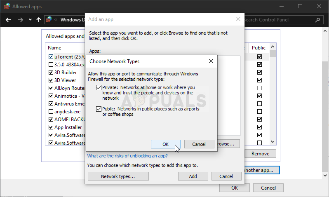Select the anydesk.exe row text

click(x=67, y=112)
